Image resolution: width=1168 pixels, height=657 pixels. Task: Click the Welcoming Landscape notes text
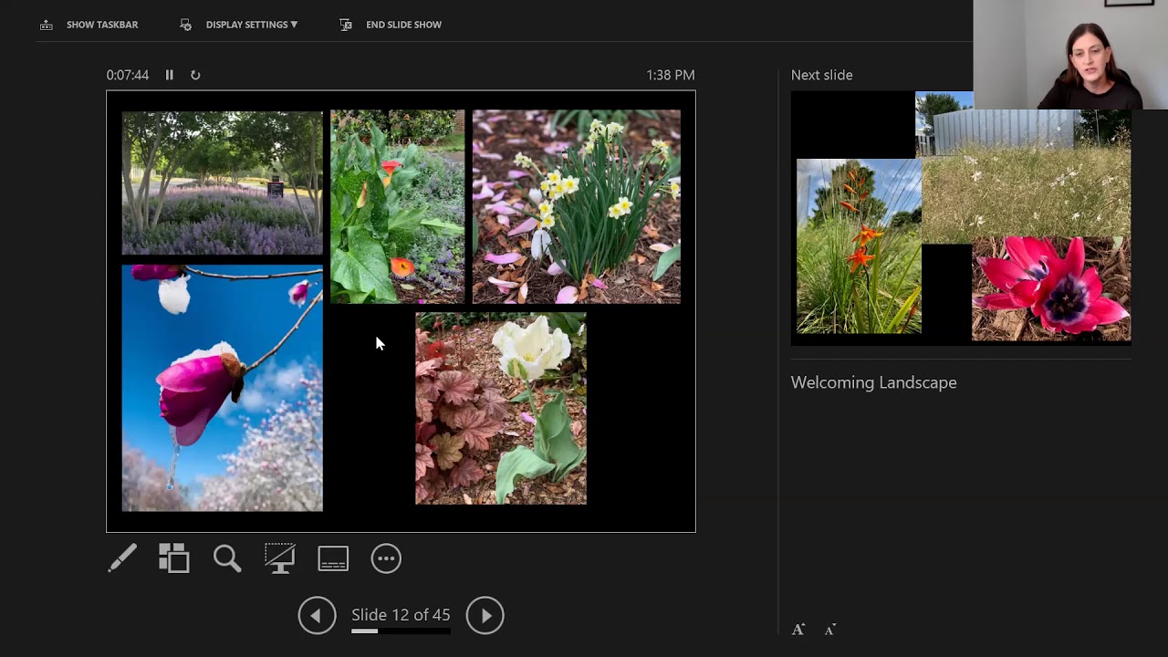click(x=873, y=382)
